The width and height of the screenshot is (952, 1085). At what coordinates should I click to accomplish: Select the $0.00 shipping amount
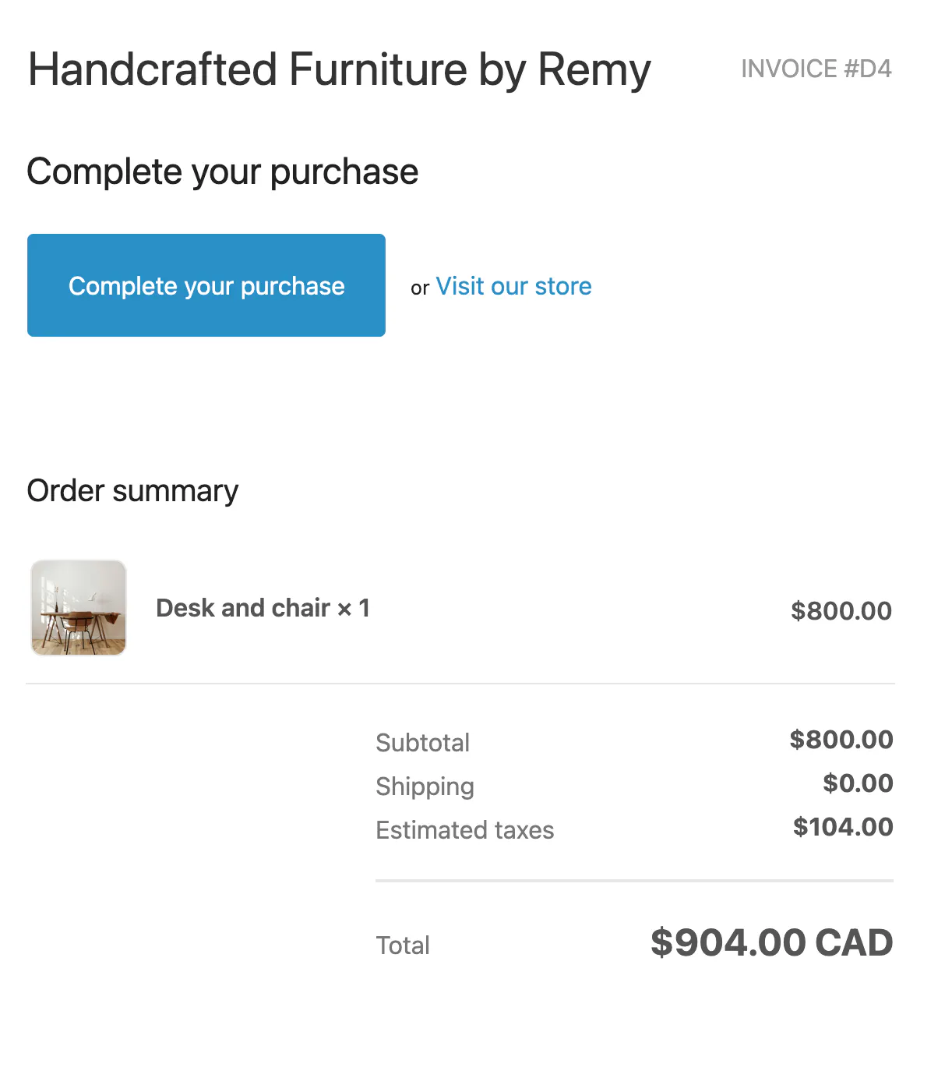point(857,783)
